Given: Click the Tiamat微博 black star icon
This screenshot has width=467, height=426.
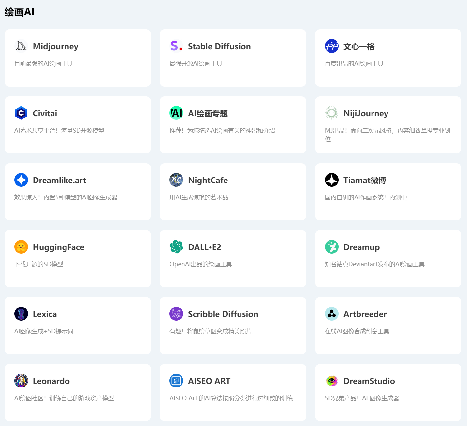Looking at the screenshot, I should coord(332,180).
